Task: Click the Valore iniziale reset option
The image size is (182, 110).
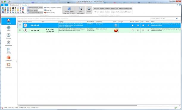Action: [49, 13]
